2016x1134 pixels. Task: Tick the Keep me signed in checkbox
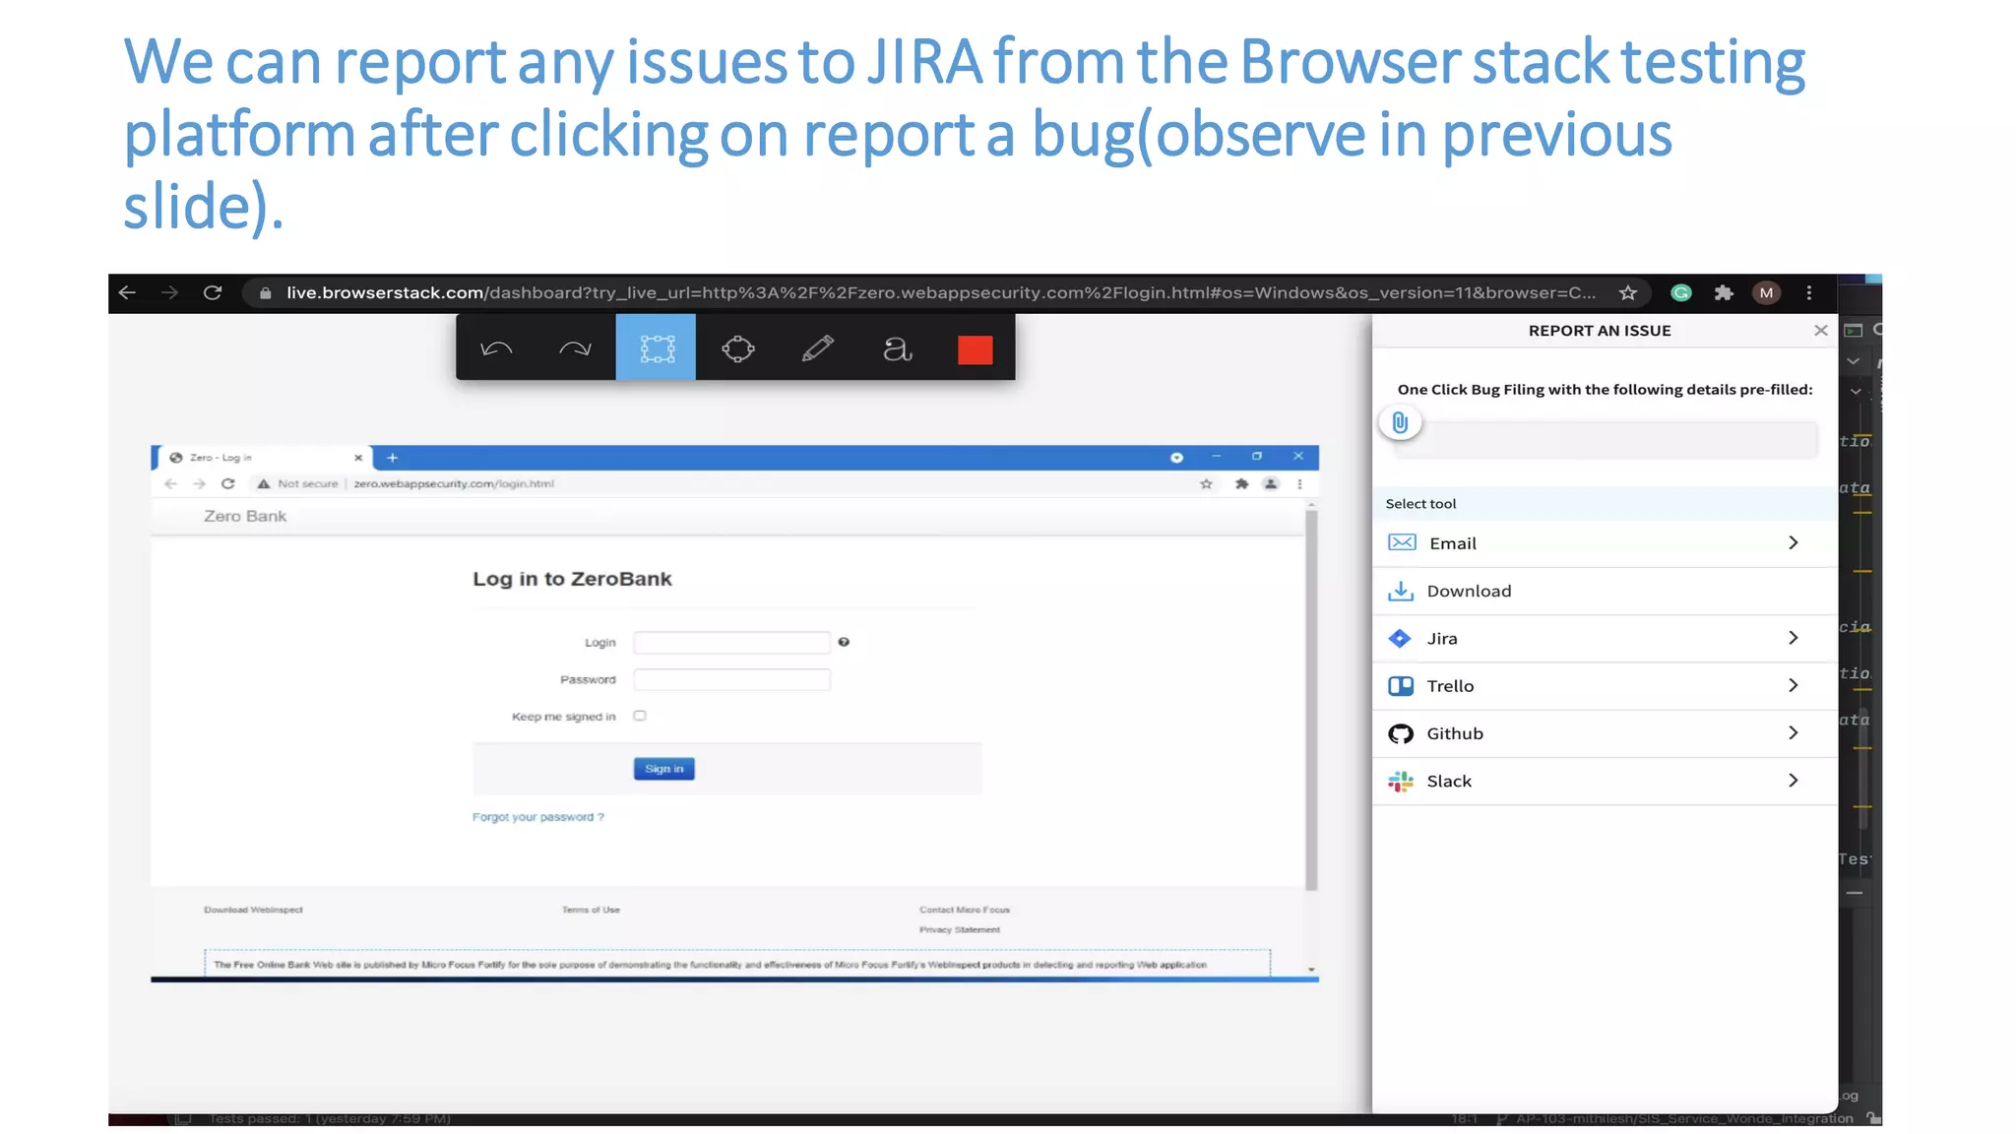[x=640, y=716]
